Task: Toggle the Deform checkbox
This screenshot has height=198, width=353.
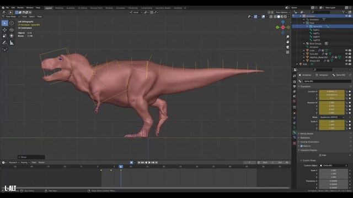Action: [302, 146]
